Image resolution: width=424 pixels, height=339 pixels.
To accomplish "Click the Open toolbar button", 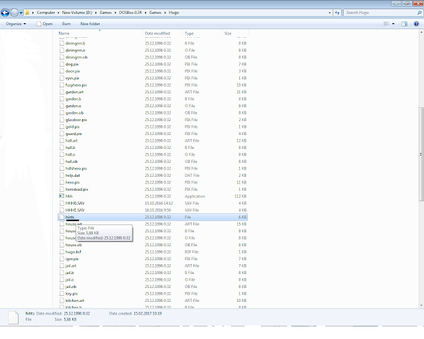I will point(44,24).
